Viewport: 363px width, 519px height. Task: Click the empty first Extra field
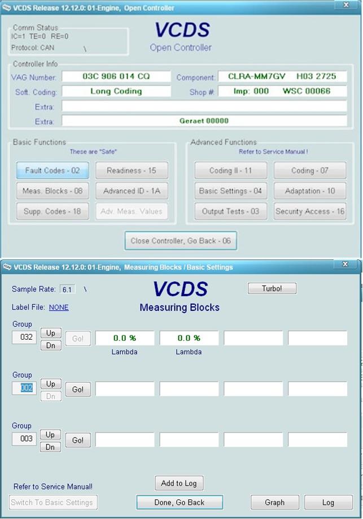click(204, 106)
